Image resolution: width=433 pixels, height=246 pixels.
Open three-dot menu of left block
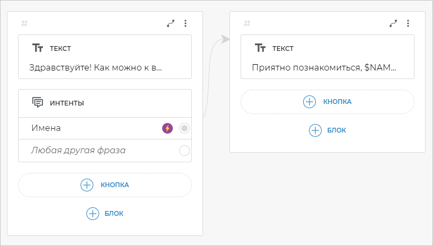pyautogui.click(x=185, y=23)
